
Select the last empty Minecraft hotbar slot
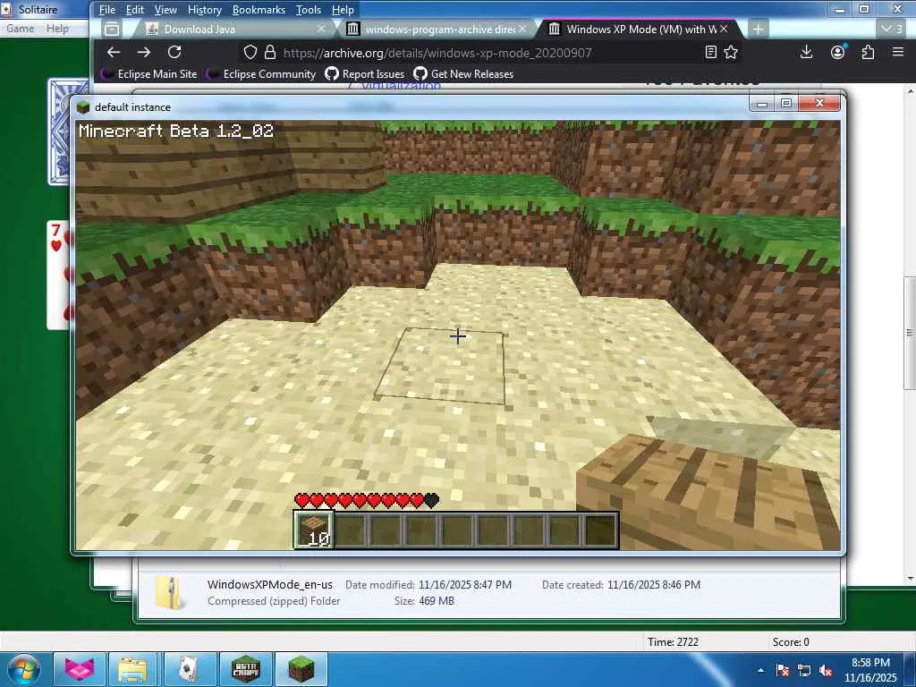coord(600,530)
